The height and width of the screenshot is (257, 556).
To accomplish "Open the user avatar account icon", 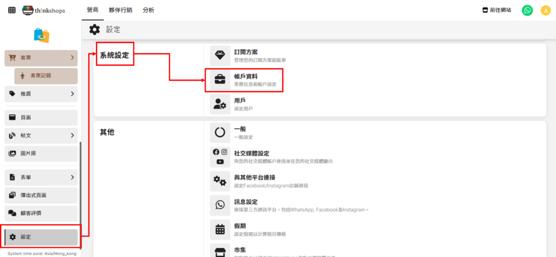I will (545, 10).
